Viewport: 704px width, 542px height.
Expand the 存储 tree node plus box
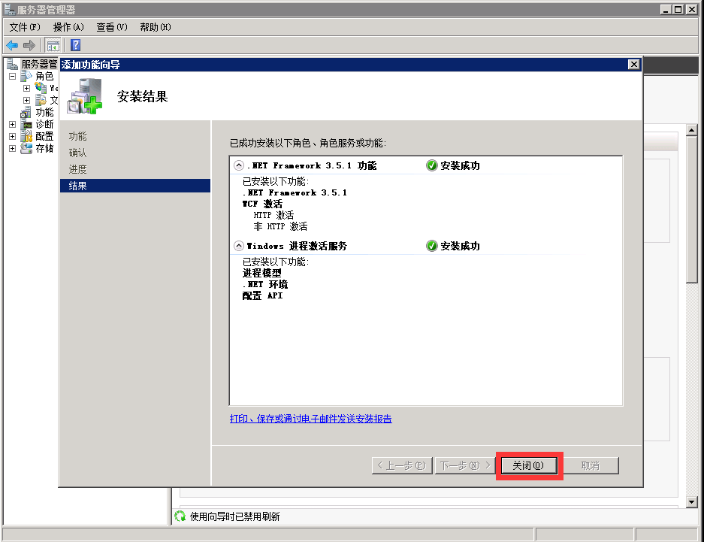point(12,148)
